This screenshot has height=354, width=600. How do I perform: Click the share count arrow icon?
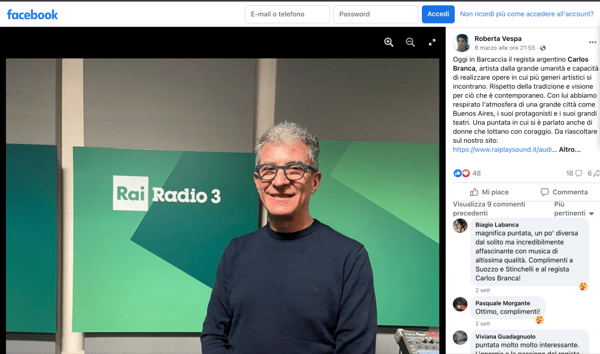pyautogui.click(x=596, y=173)
